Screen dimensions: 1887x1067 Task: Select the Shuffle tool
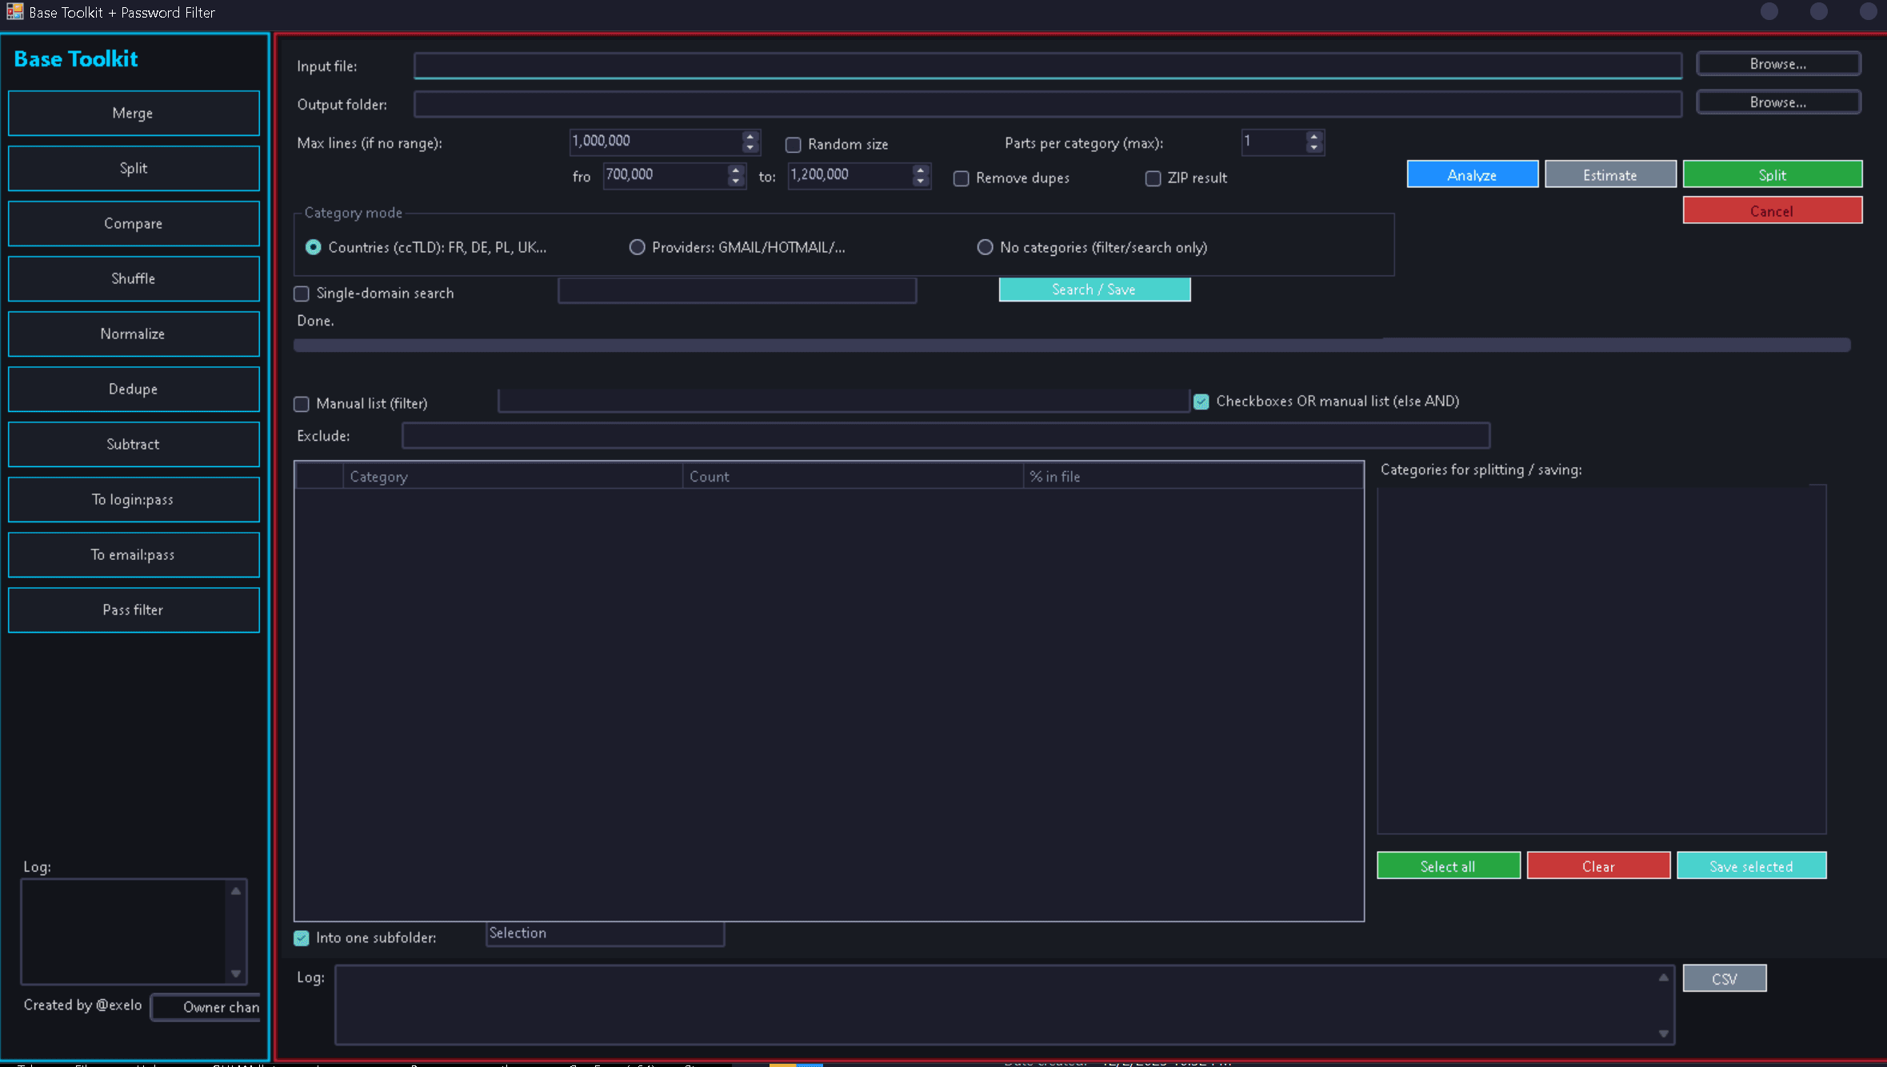coord(133,278)
